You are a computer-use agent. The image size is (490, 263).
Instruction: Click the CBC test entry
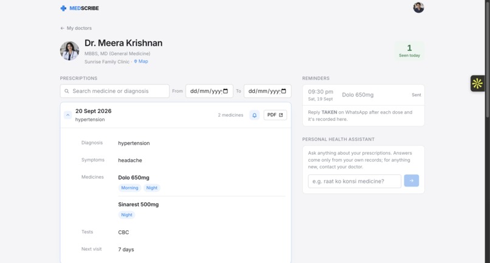tap(123, 233)
